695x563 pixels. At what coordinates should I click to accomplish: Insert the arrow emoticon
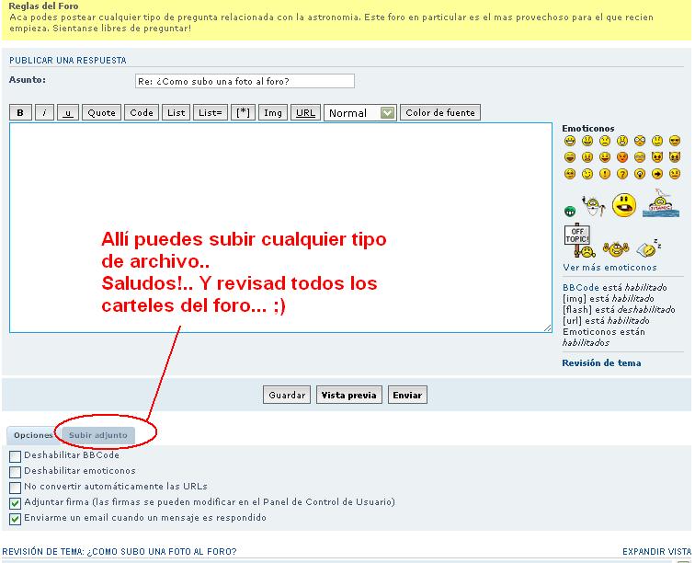pyautogui.click(x=657, y=174)
